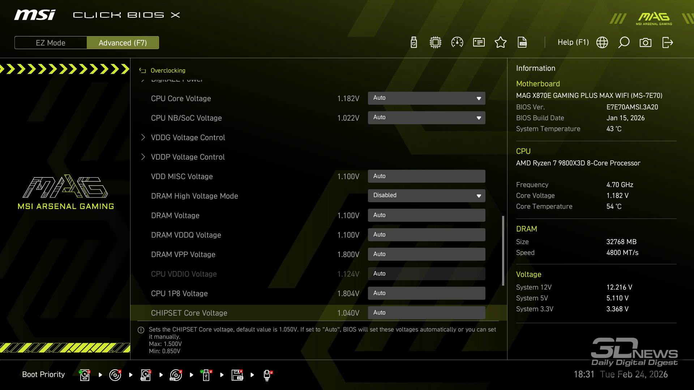
Task: Go back via Overclocking breadcrumb
Action: pos(168,70)
